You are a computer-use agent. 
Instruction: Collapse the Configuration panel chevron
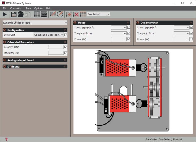(65, 30)
